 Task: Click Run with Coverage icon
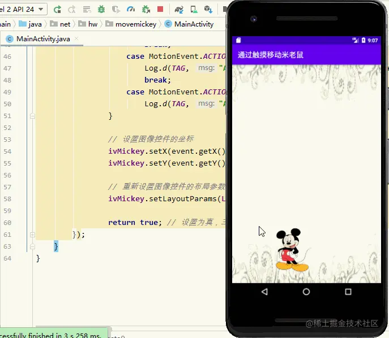pyautogui.click(x=116, y=10)
